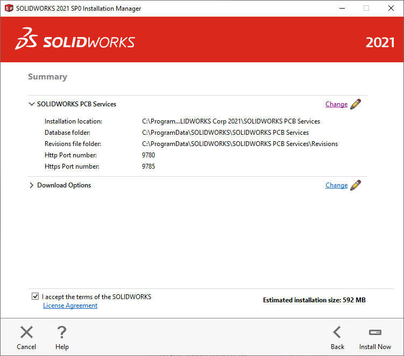Click the SOLIDWORKS PCB Services heading label
This screenshot has width=404, height=356.
click(77, 104)
